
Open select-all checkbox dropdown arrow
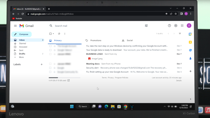(x=53, y=34)
